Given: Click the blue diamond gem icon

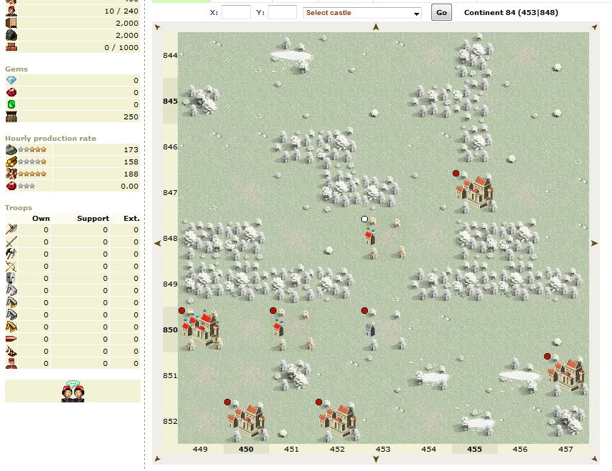Looking at the screenshot, I should coord(11,81).
